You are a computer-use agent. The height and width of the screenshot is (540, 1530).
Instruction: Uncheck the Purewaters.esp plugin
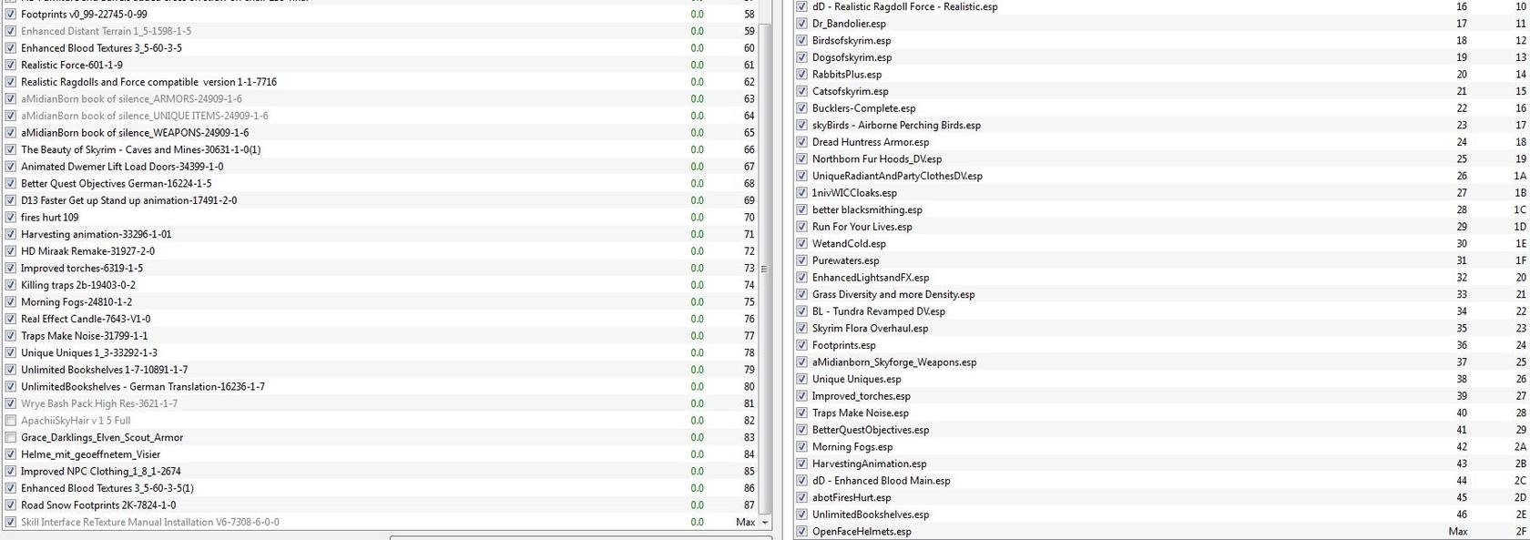tap(802, 260)
